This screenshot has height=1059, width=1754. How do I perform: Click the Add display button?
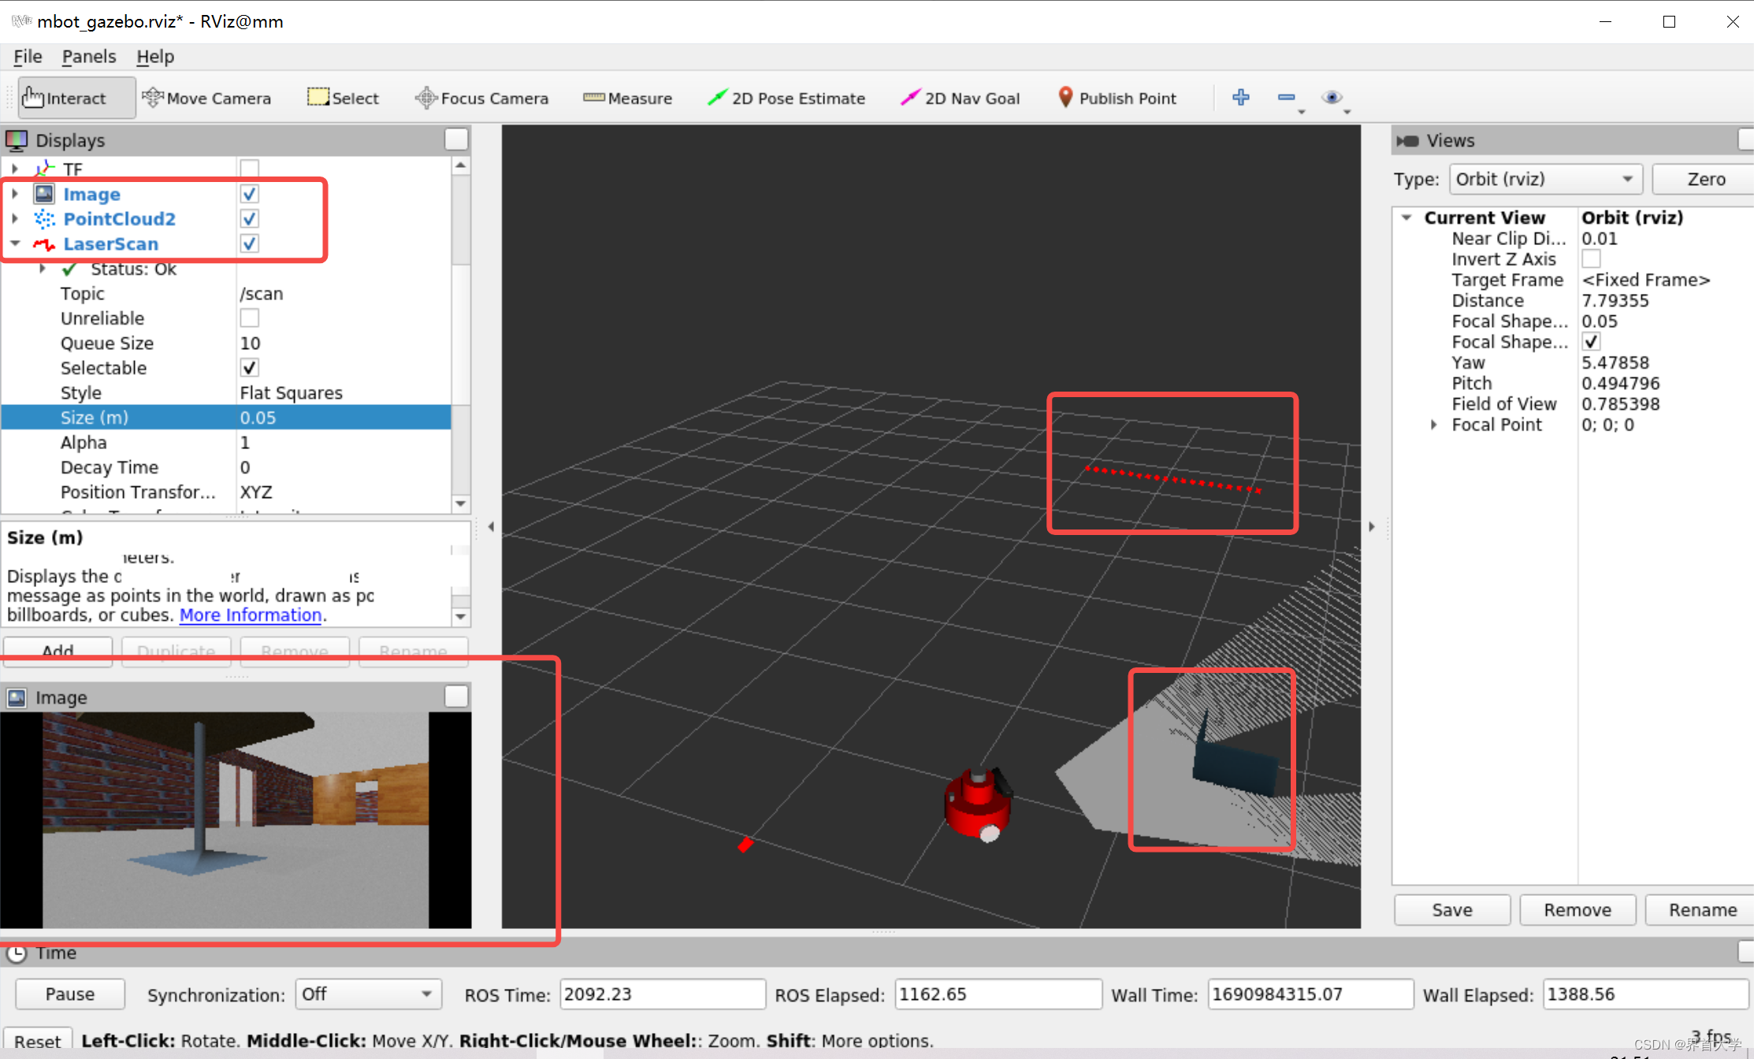tap(57, 649)
